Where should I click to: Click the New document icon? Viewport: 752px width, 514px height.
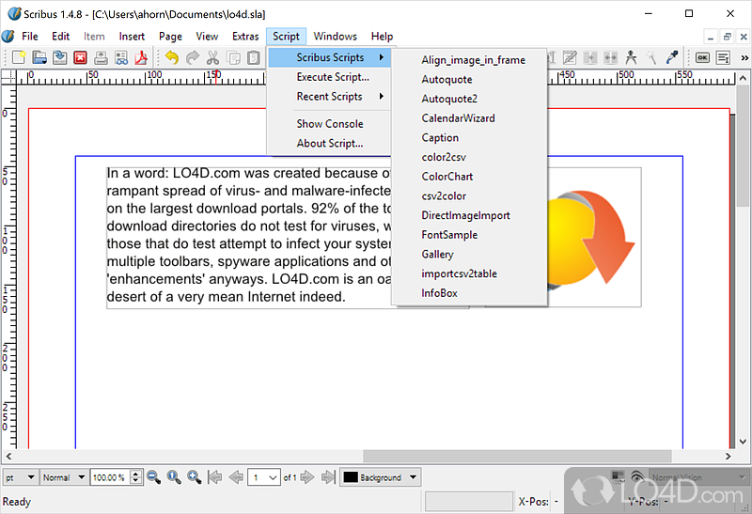[19, 58]
